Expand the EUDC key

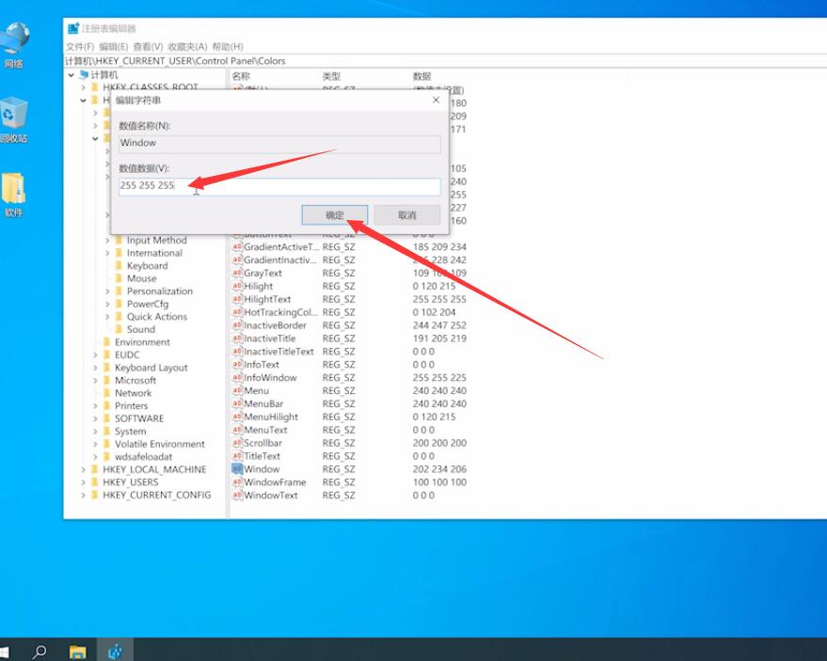95,354
